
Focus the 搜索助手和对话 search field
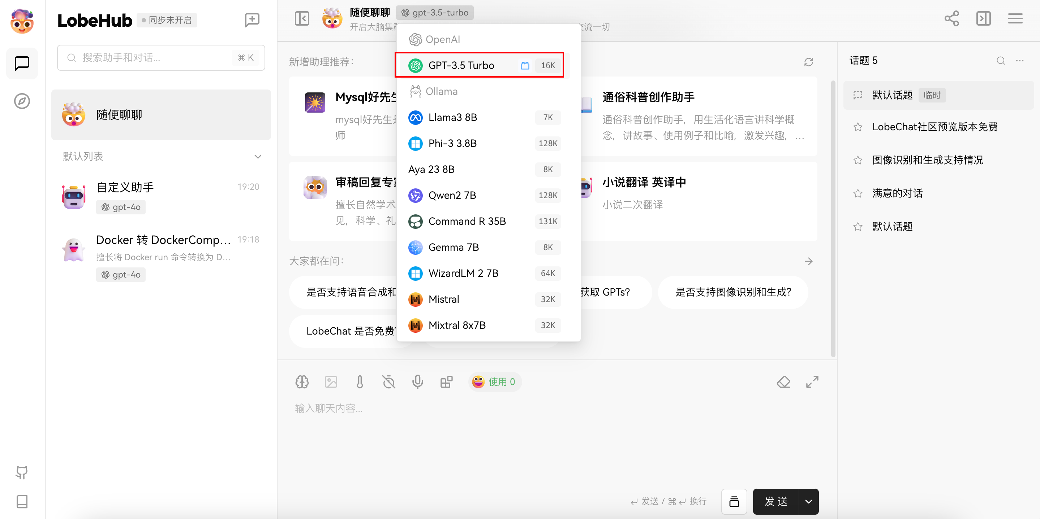coord(161,58)
